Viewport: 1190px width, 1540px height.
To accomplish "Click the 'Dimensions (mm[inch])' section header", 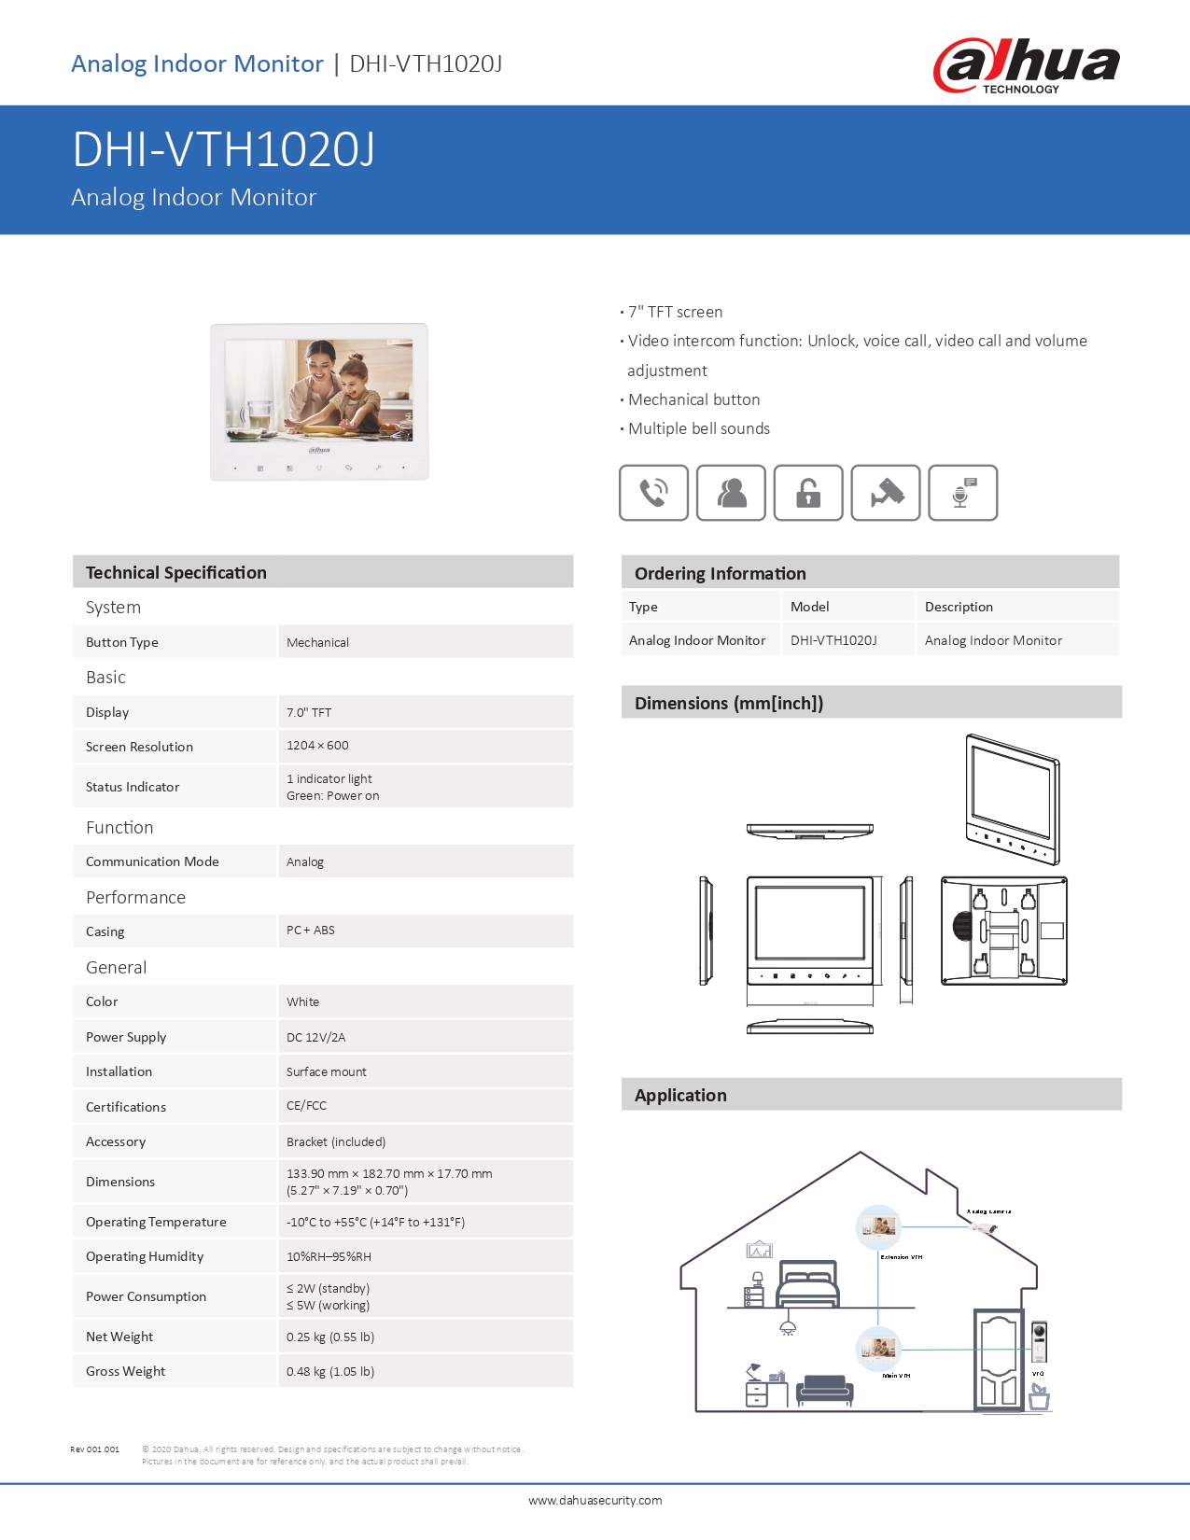I will click(x=872, y=702).
